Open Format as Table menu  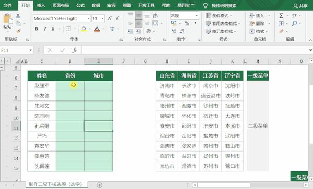223,23
